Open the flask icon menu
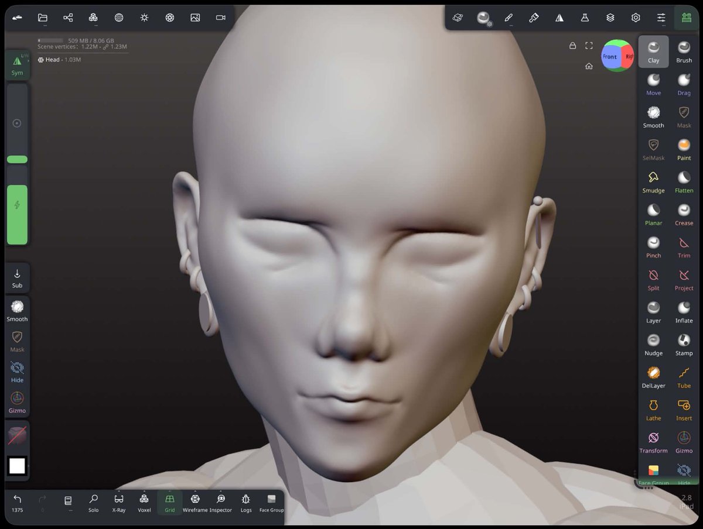 (585, 18)
